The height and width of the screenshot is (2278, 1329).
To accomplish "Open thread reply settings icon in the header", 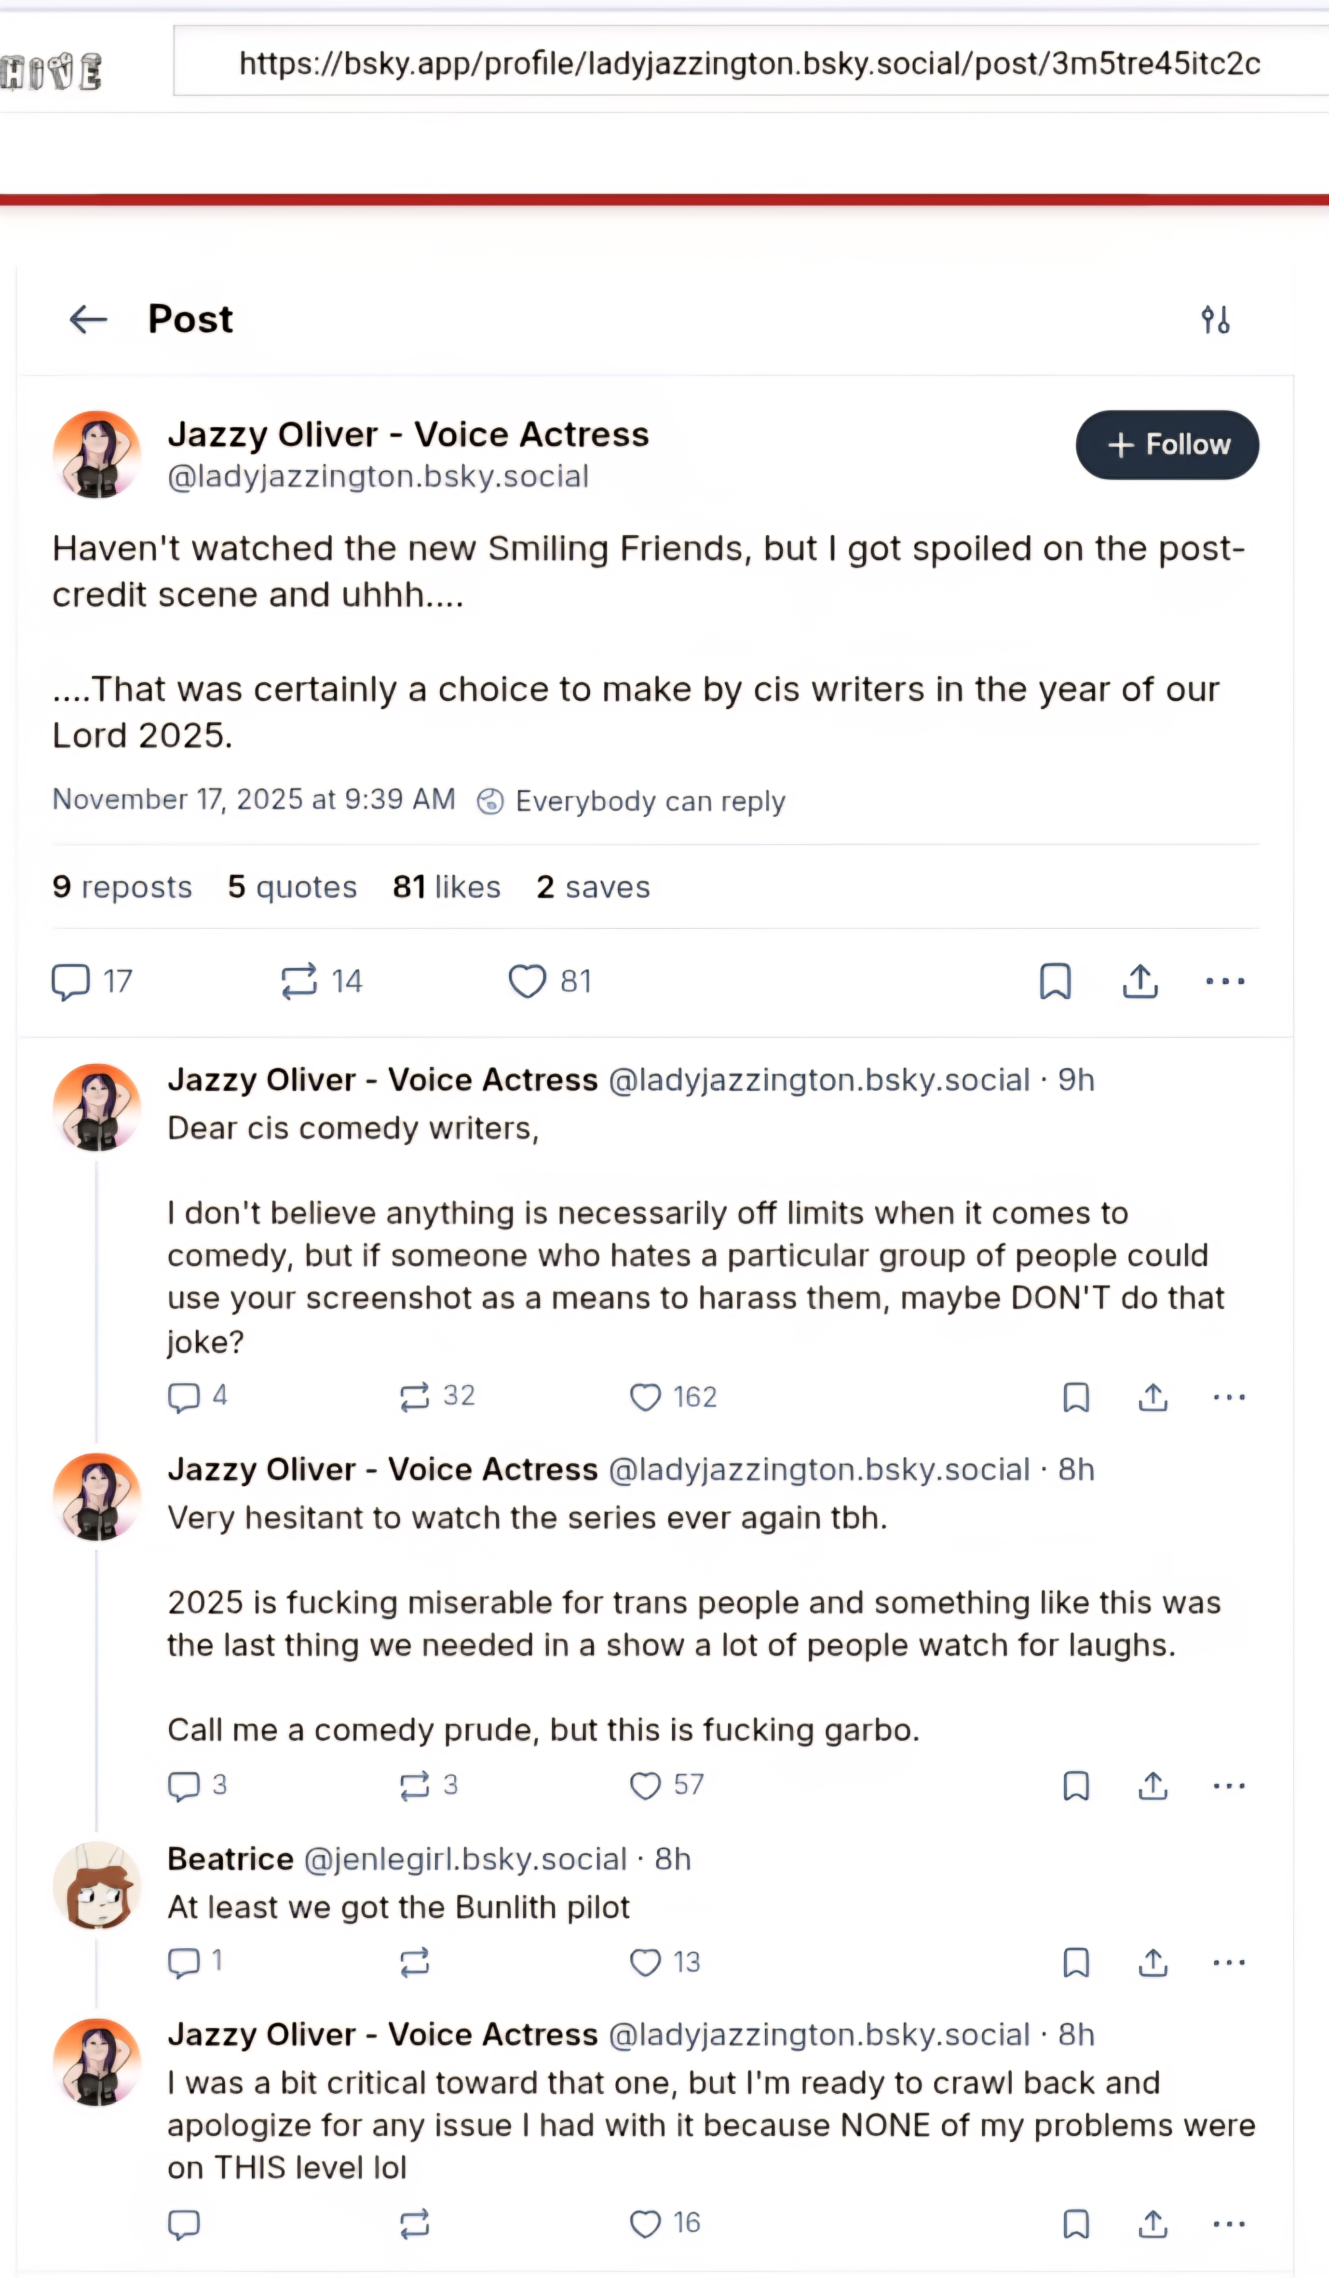I will [1215, 319].
